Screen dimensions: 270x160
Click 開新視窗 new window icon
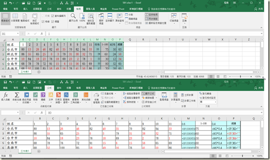(101, 19)
